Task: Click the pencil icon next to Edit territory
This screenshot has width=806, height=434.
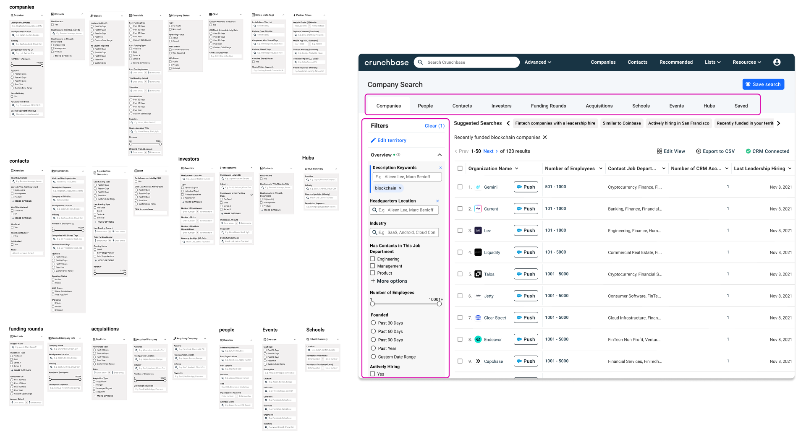Action: click(x=373, y=140)
